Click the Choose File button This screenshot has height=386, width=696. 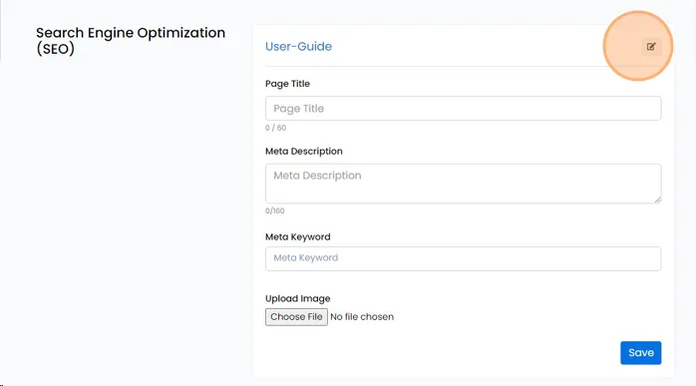coord(296,317)
